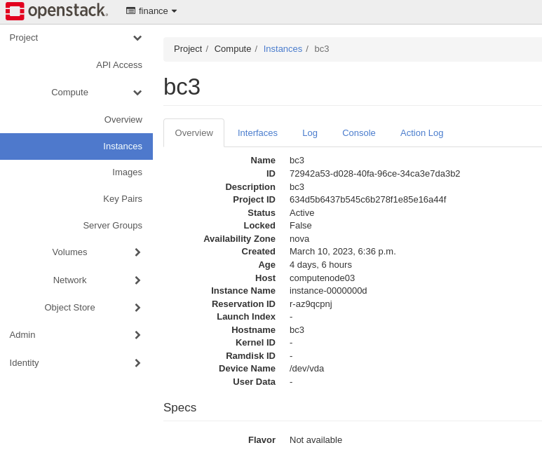Image resolution: width=542 pixels, height=457 pixels.
Task: Go to Compute Overview sidebar item
Action: coord(123,120)
